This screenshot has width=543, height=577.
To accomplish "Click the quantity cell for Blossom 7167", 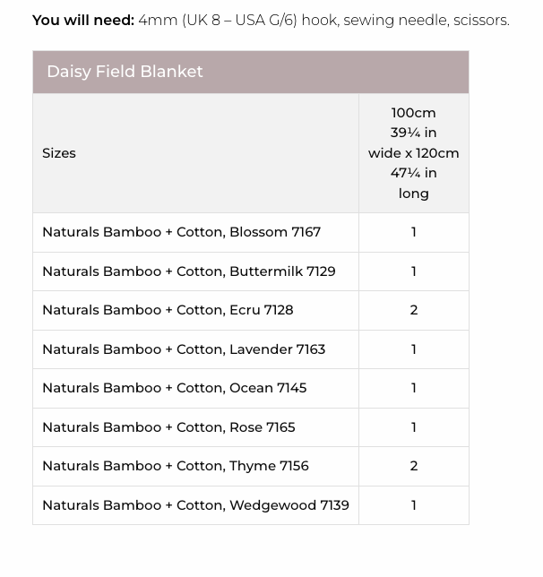I will (413, 232).
